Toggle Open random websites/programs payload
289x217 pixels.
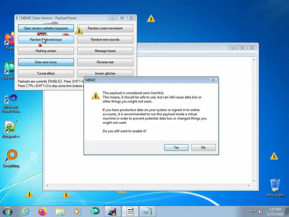pos(46,28)
